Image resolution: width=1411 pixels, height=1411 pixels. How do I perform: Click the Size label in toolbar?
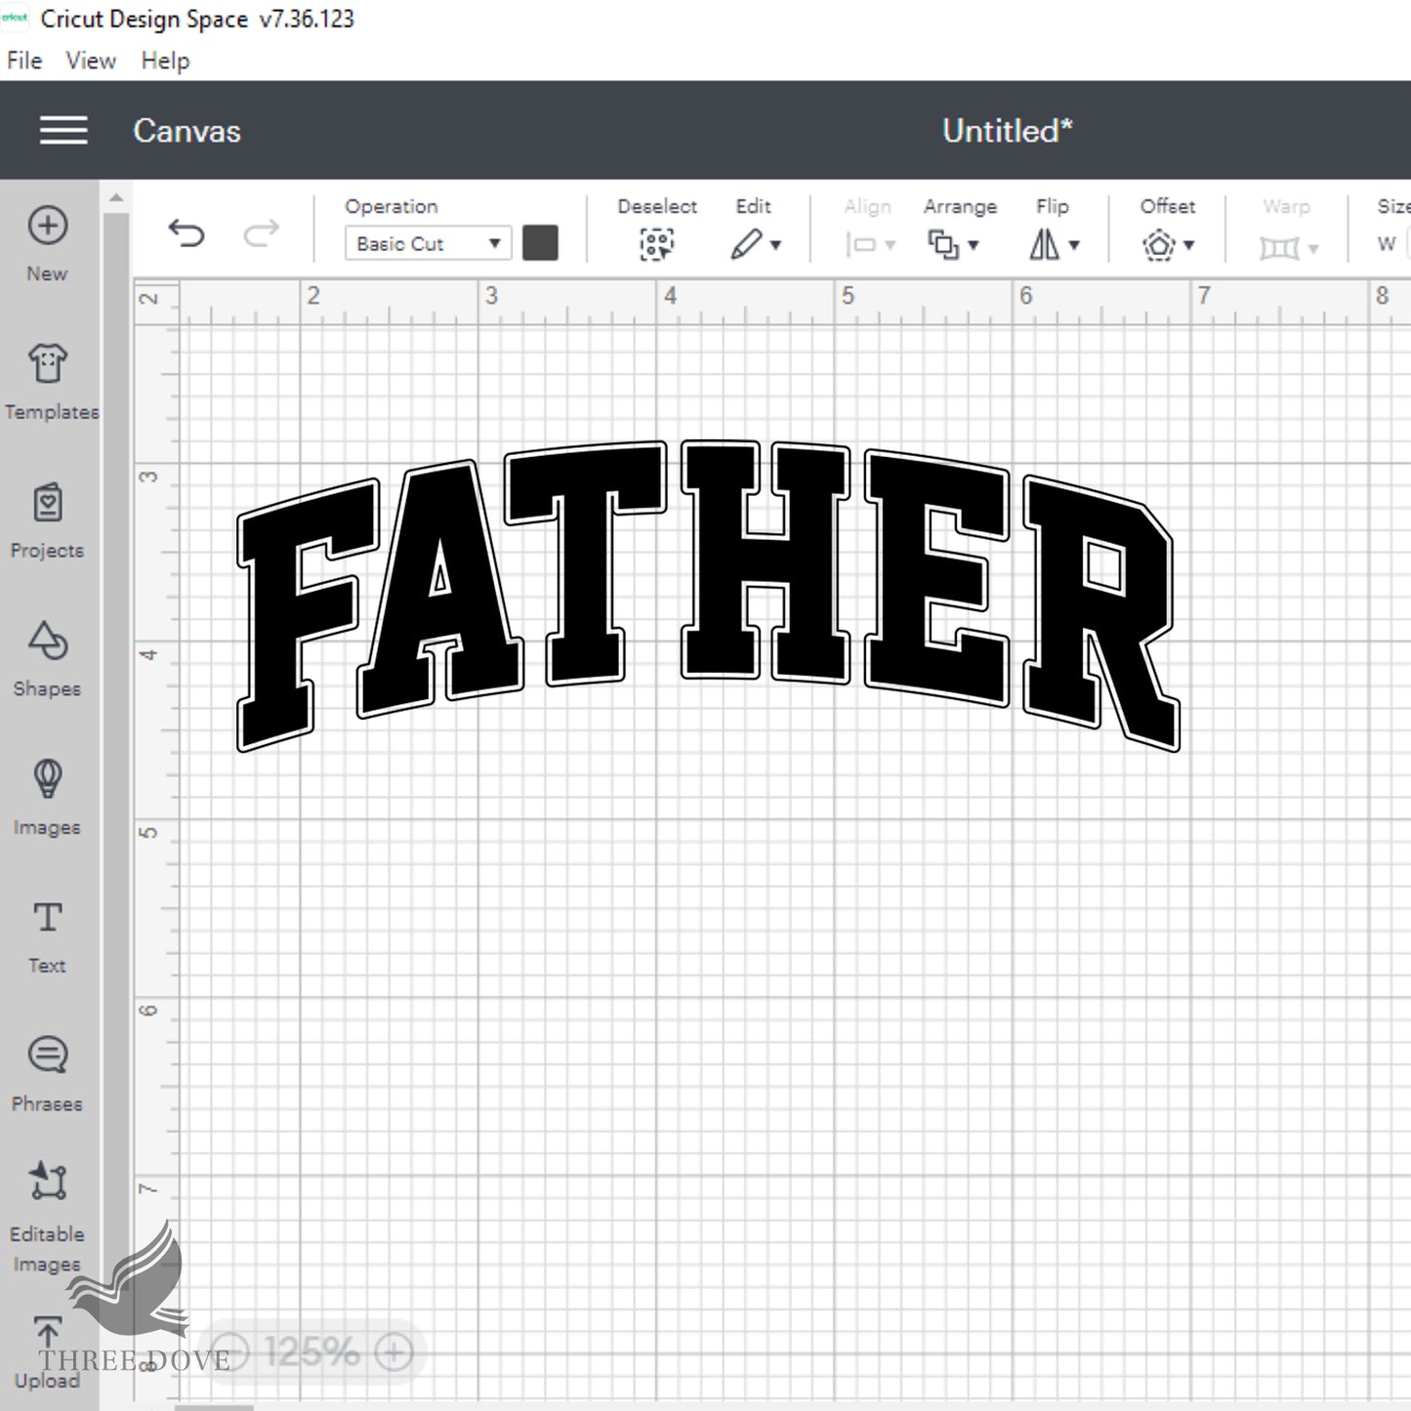coord(1393,206)
